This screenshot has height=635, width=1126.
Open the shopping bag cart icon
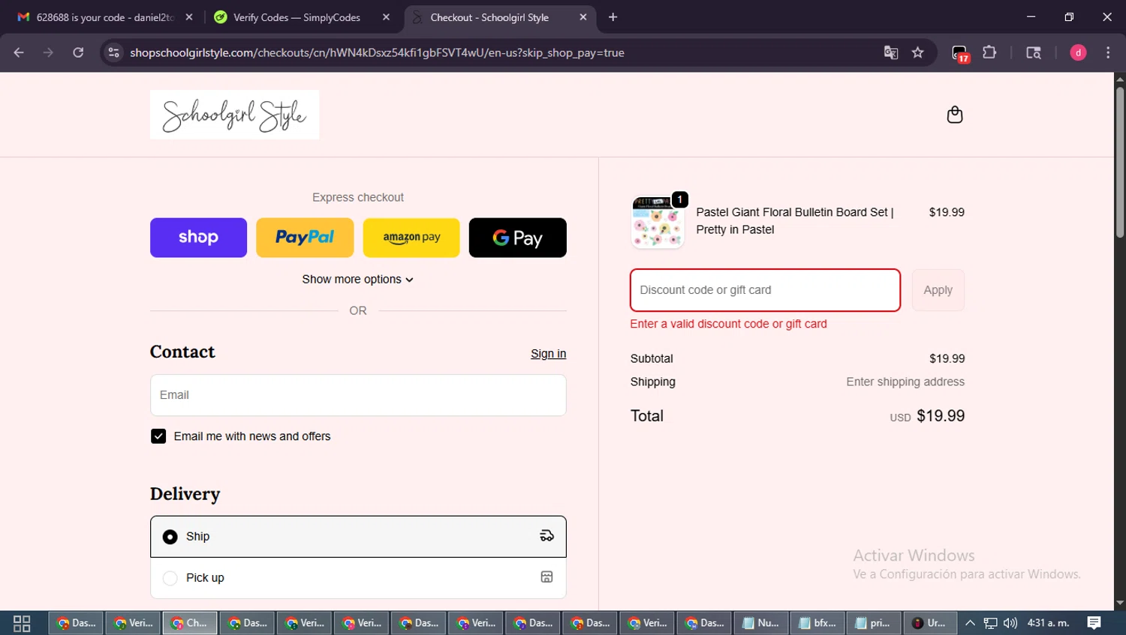[x=954, y=115]
